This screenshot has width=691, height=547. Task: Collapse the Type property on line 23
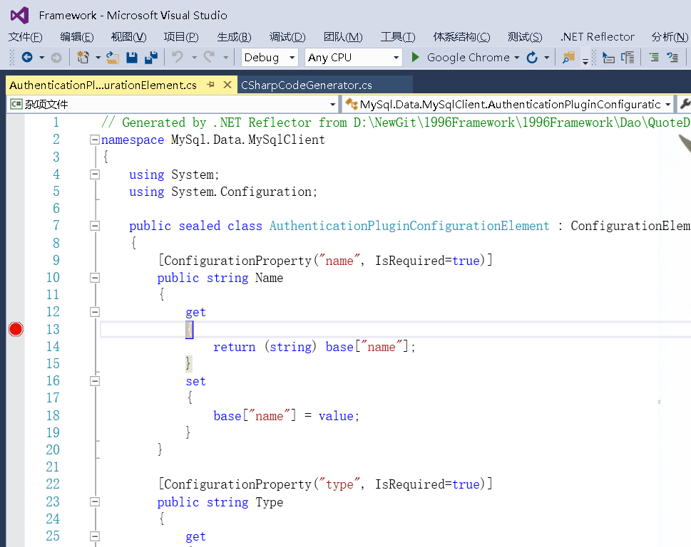pyautogui.click(x=94, y=502)
